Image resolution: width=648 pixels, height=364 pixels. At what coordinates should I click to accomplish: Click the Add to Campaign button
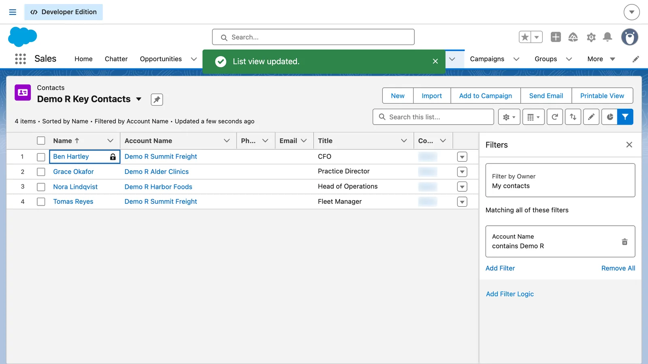[x=486, y=96]
